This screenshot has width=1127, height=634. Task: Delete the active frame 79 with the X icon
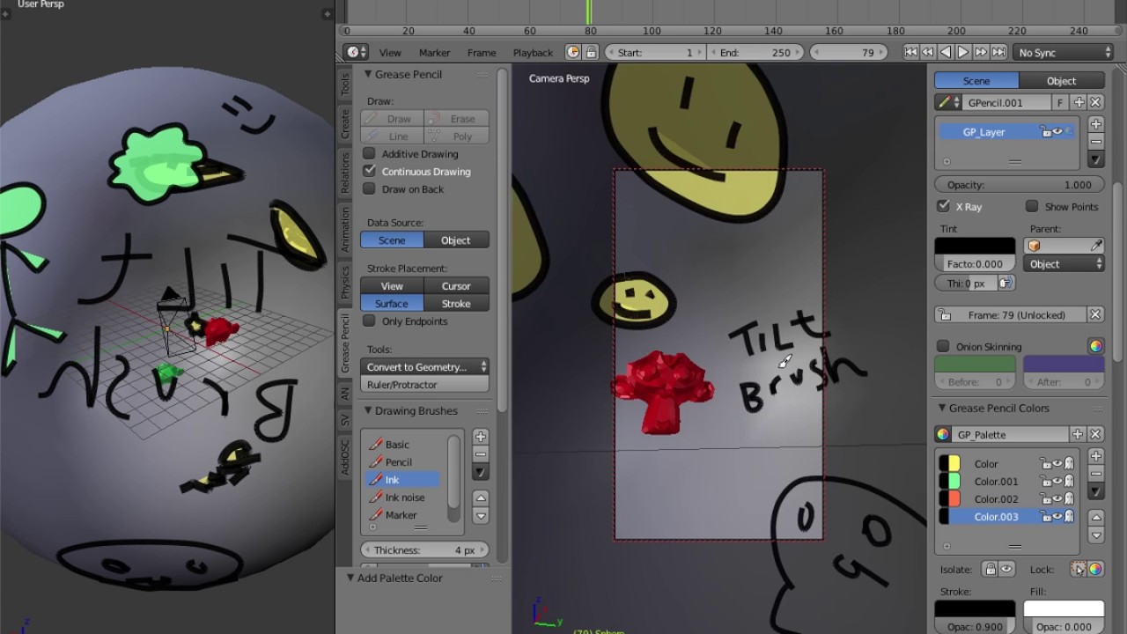point(1095,314)
